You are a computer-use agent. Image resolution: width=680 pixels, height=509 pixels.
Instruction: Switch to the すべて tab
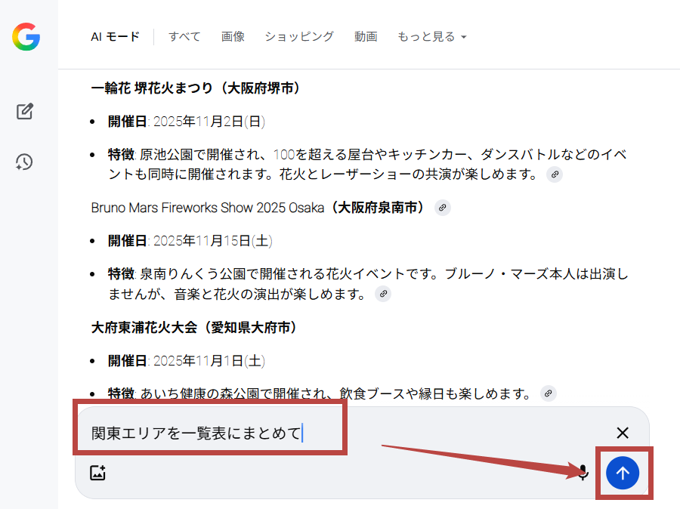tap(184, 36)
